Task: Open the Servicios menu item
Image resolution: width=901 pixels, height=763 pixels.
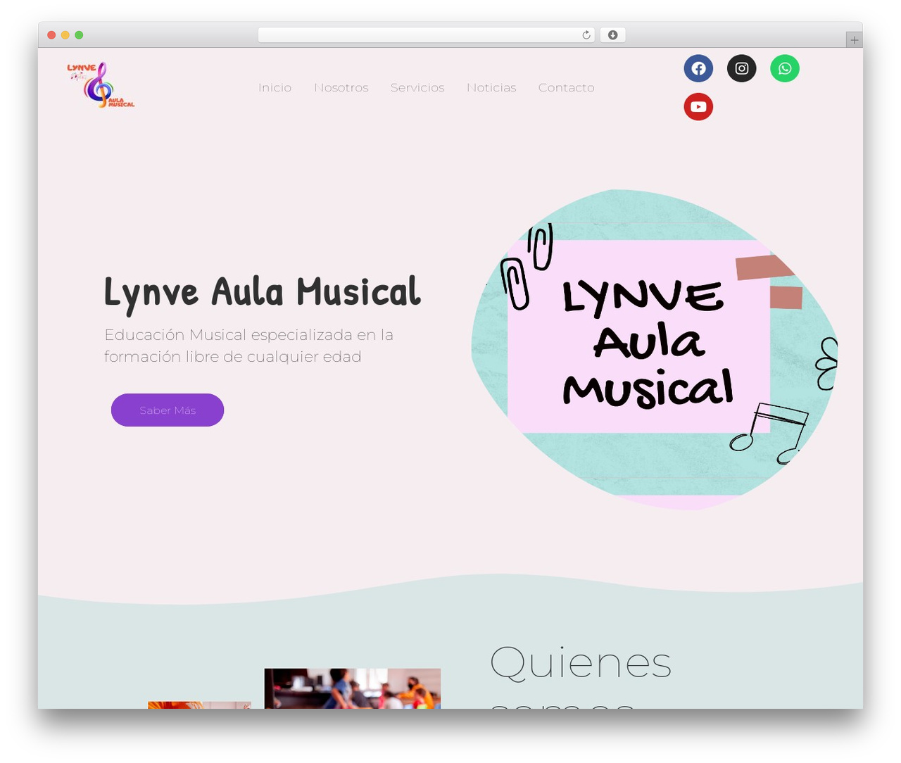Action: click(x=417, y=87)
